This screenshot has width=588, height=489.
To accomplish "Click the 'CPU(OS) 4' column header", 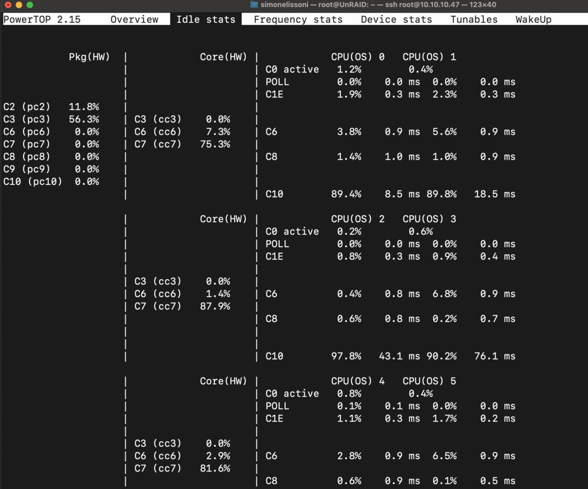I will pyautogui.click(x=358, y=381).
